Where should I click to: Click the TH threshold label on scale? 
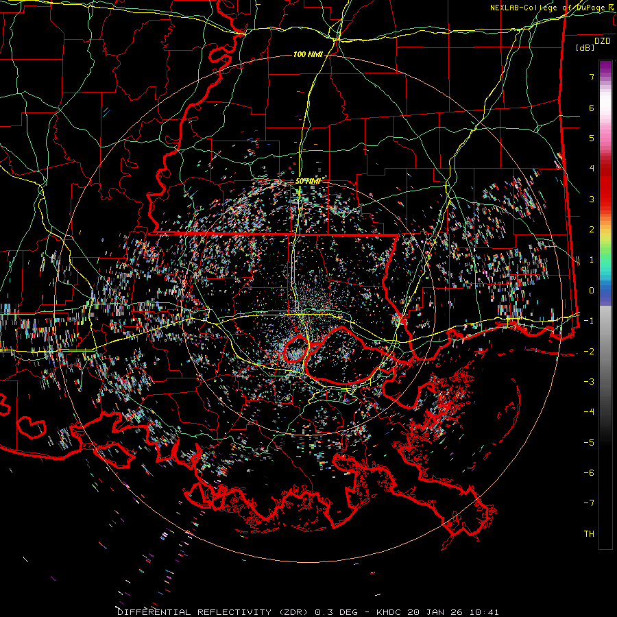589,534
